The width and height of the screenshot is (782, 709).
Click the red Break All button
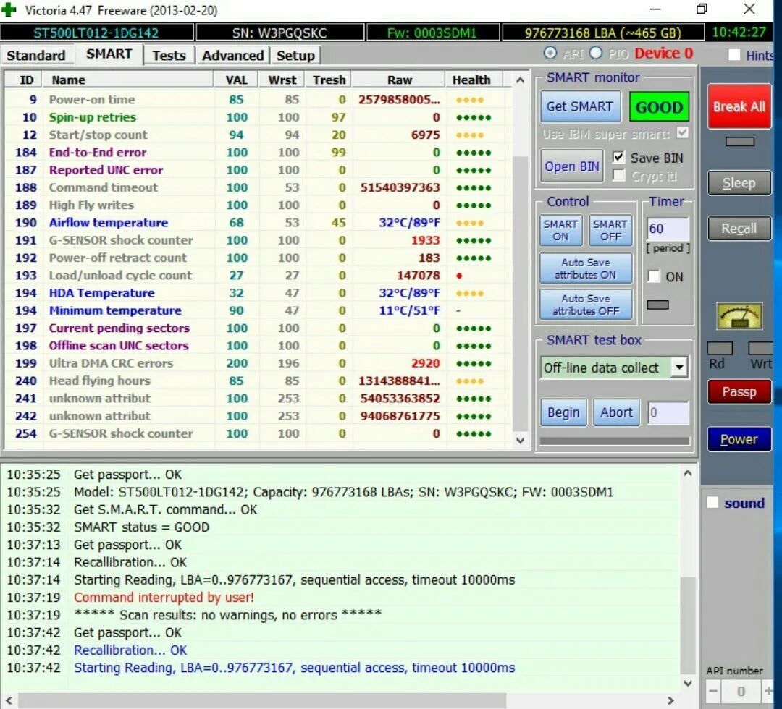click(x=739, y=106)
